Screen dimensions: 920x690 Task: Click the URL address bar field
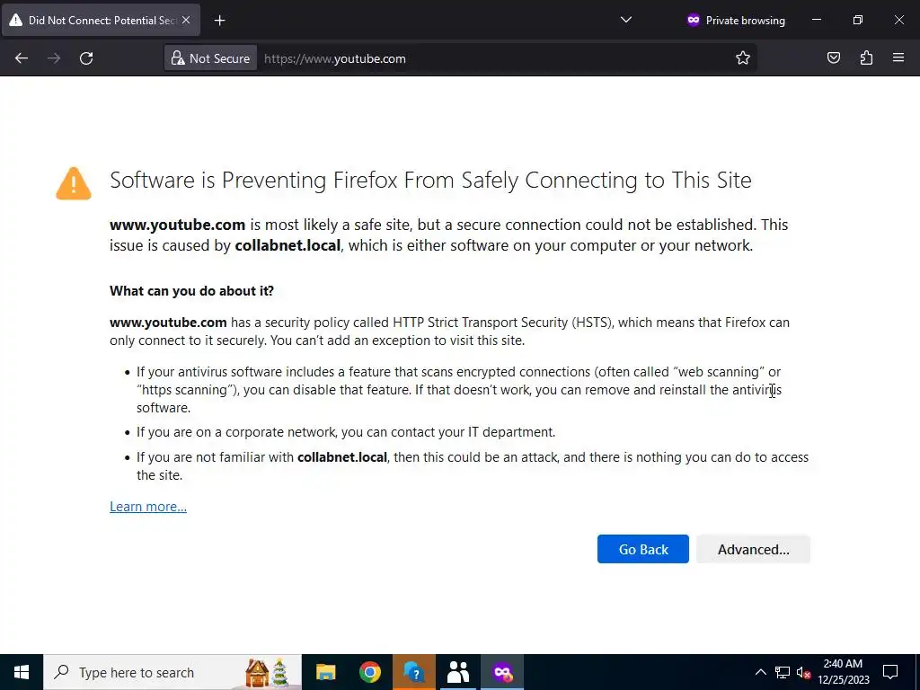(x=494, y=58)
